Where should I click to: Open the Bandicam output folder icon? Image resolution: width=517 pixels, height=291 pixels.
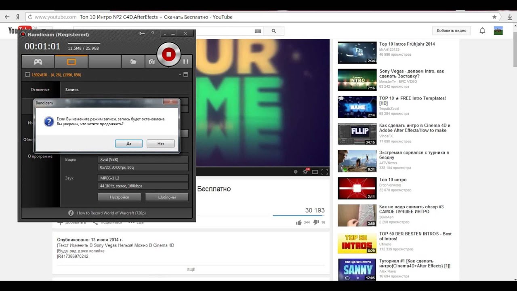[133, 62]
